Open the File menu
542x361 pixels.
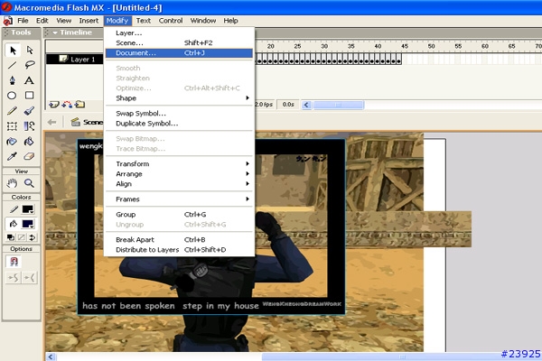(23, 21)
